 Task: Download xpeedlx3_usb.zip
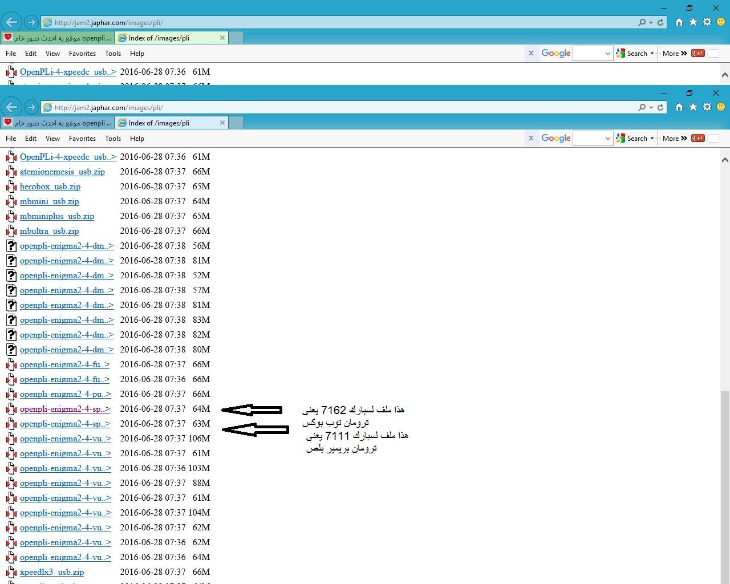(x=52, y=572)
